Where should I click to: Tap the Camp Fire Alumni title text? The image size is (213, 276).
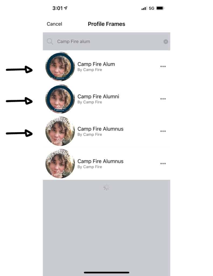[x=98, y=96]
